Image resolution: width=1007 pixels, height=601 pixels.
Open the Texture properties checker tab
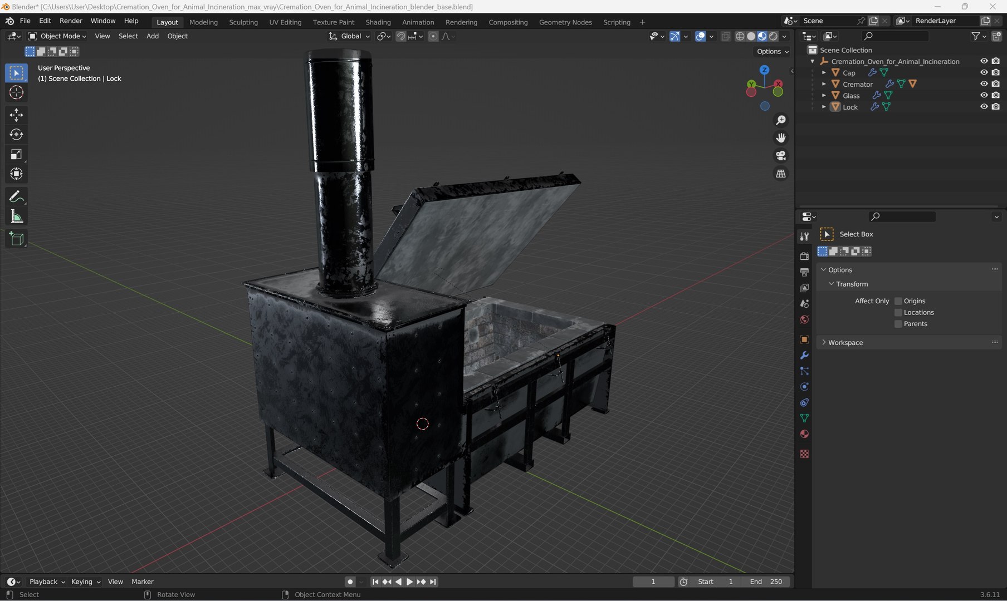pyautogui.click(x=804, y=454)
